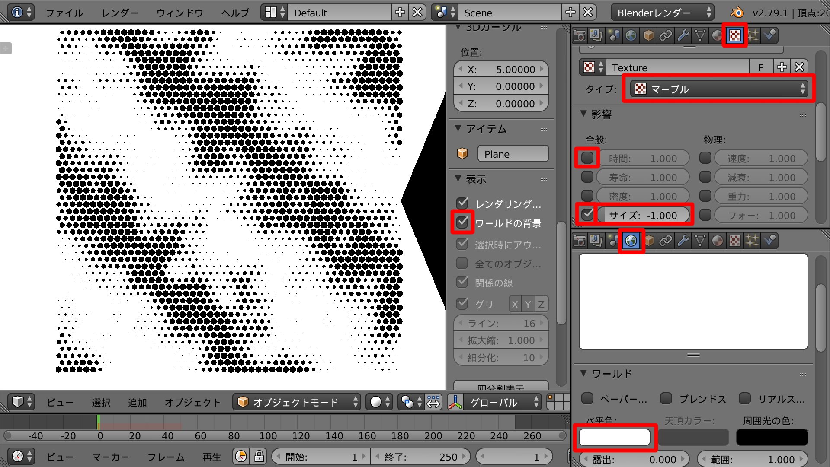
Task: Toggle ワールドの背景 checkbox
Action: (462, 222)
